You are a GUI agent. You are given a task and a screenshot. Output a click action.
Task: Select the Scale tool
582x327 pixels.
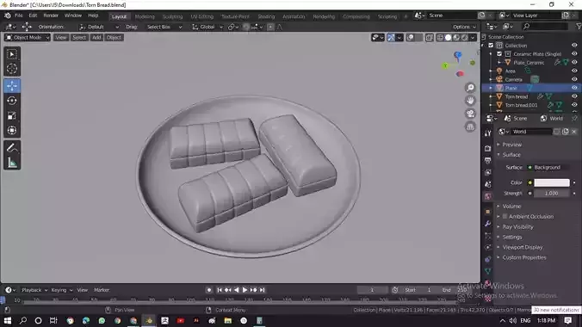[x=12, y=115]
